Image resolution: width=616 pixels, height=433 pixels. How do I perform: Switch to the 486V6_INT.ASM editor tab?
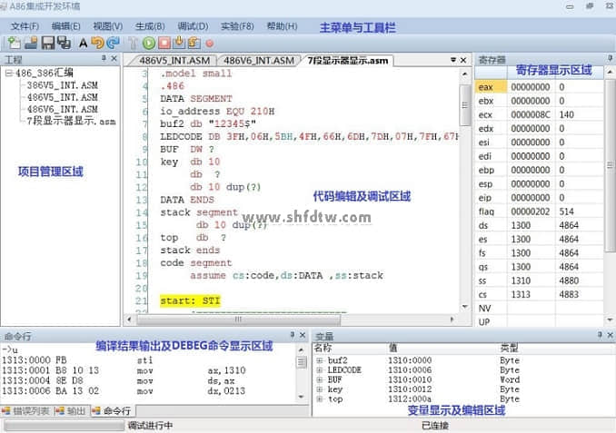pyautogui.click(x=259, y=61)
